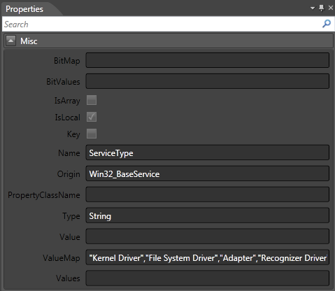335x291 pixels.
Task: Toggle the panel pin icon
Action: (322, 8)
